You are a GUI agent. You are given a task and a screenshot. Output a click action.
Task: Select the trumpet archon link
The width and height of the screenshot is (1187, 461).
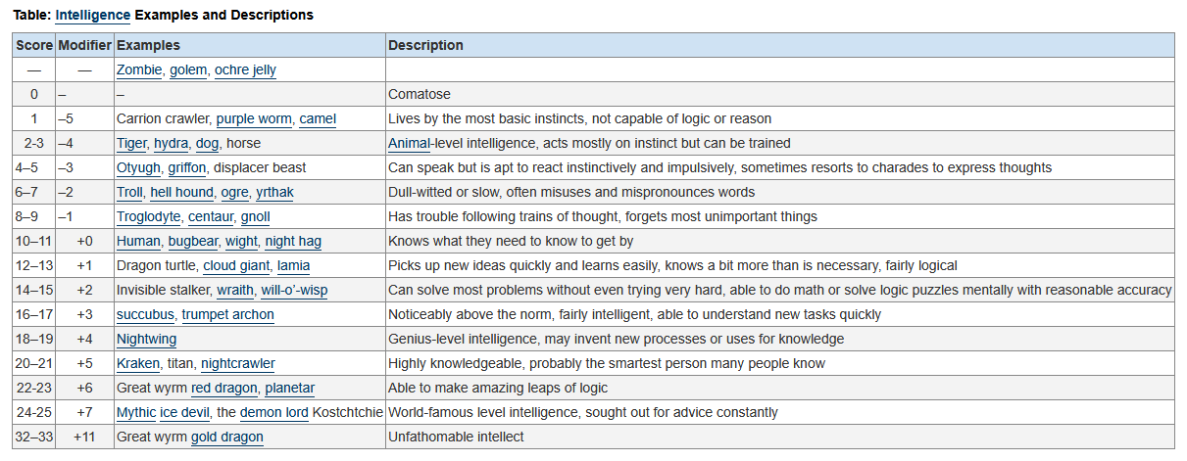[x=228, y=314]
